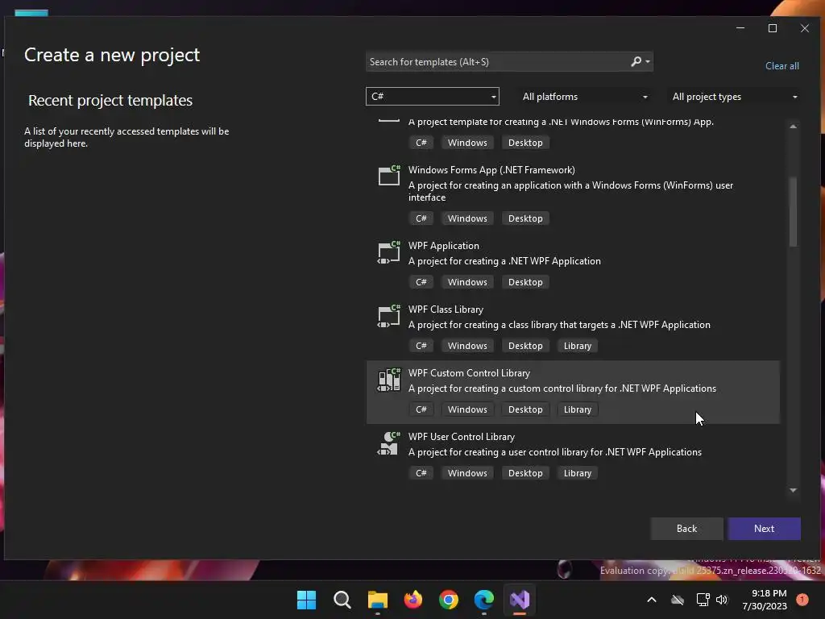Select the WPF Class Library title text
825x619 pixels.
(446, 309)
